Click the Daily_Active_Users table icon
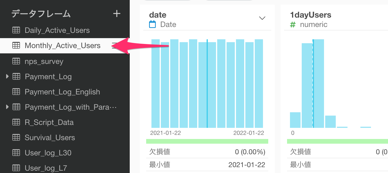388x173 pixels. pyautogui.click(x=16, y=30)
